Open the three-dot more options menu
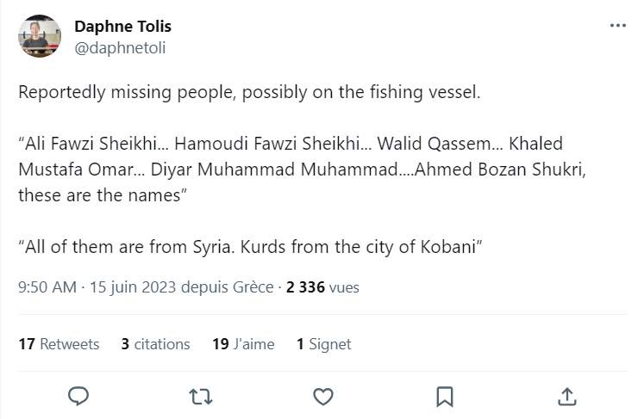This screenshot has height=419, width=644. click(617, 26)
